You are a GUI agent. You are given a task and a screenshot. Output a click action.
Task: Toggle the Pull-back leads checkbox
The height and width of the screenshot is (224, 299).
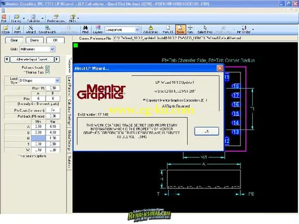point(47,67)
